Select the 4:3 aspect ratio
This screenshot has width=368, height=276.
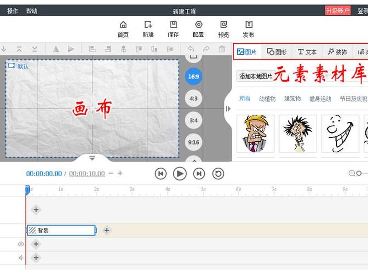[x=194, y=98]
